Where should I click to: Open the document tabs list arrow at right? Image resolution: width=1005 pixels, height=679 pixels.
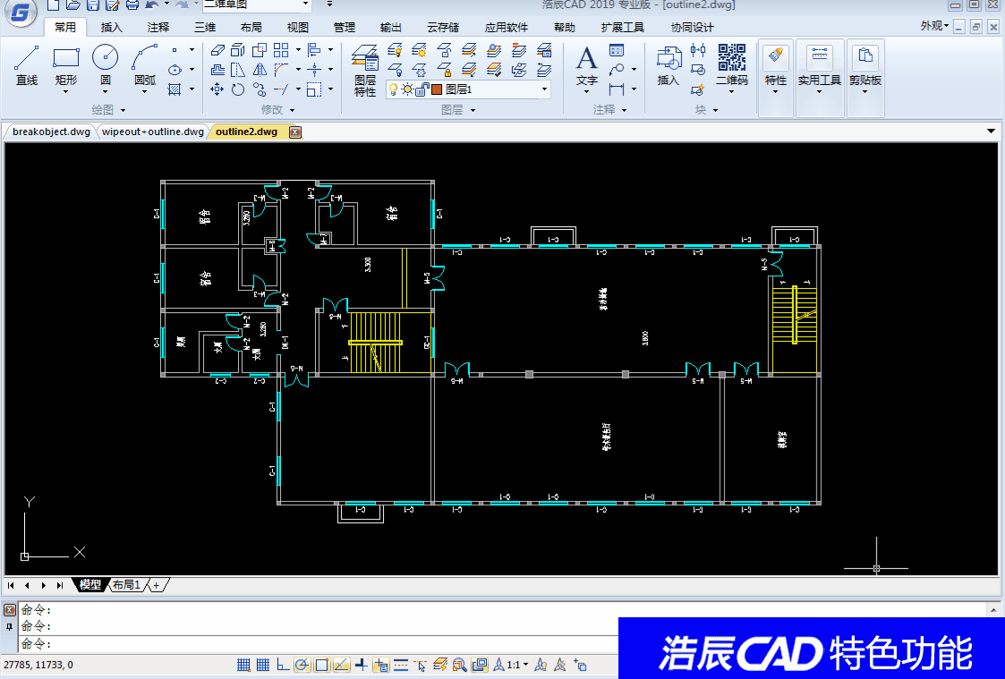[992, 132]
